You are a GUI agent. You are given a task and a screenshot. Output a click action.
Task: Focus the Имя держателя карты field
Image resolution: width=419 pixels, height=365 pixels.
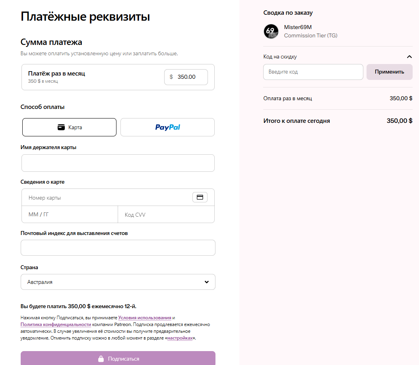click(118, 163)
